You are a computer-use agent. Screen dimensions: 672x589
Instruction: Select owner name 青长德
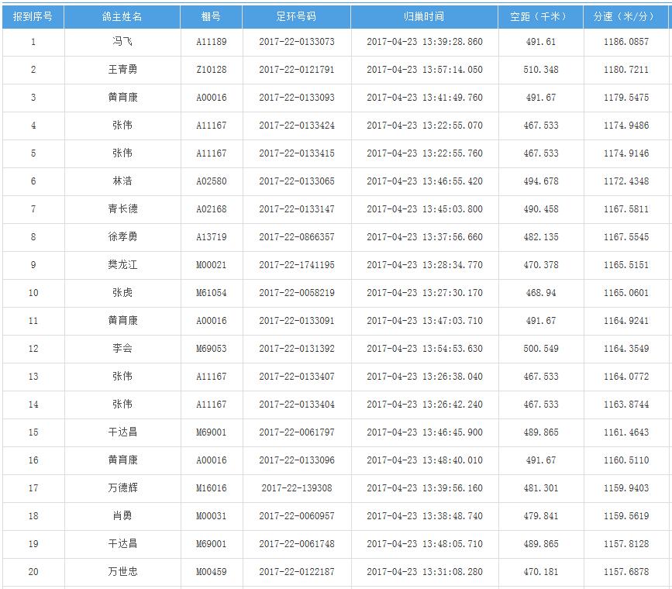(122, 209)
